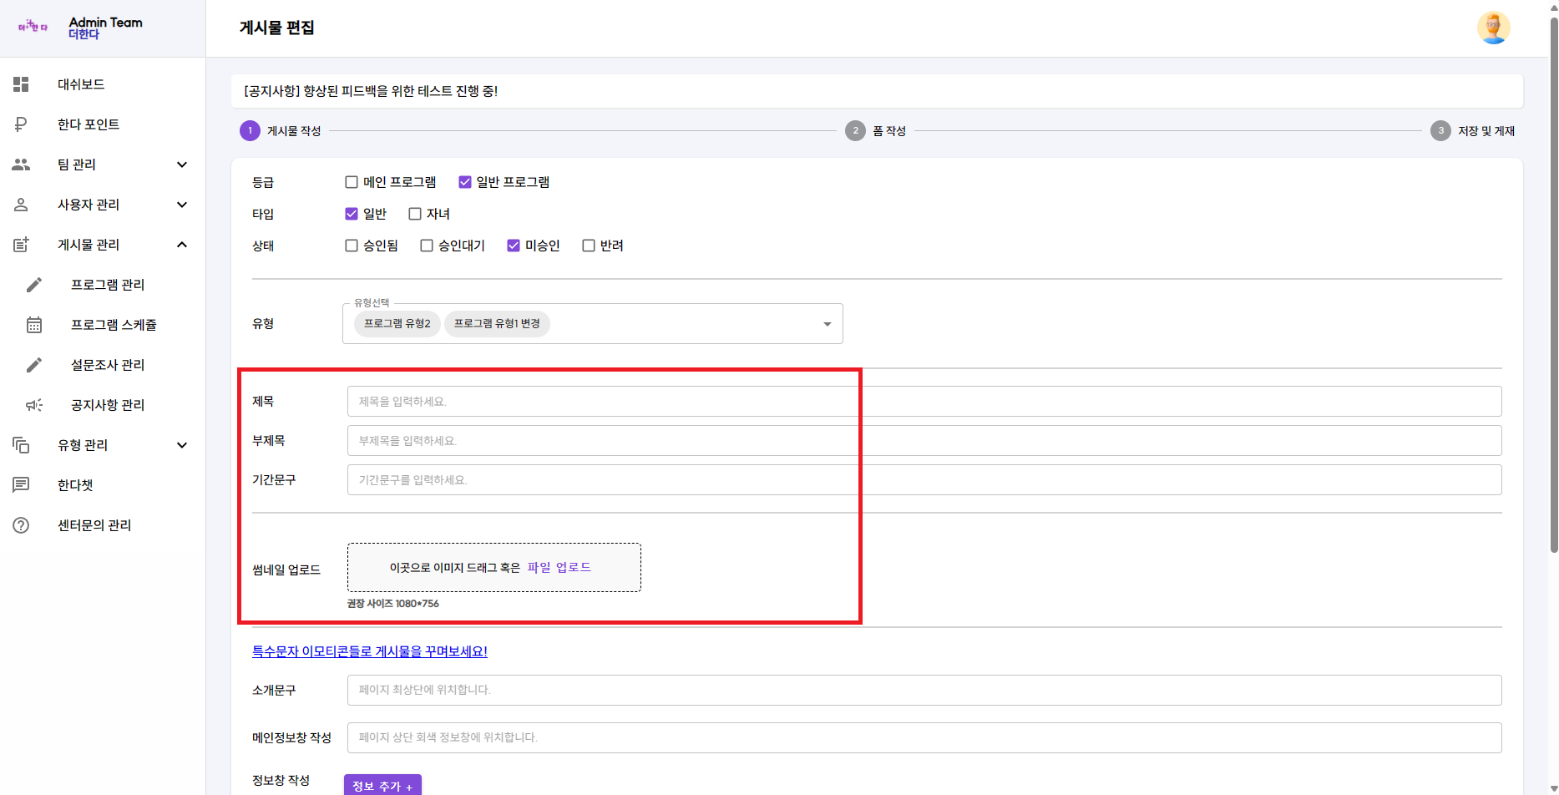Open the 유형선택 dropdown arrow
The width and height of the screenshot is (1559, 795).
[x=827, y=324]
